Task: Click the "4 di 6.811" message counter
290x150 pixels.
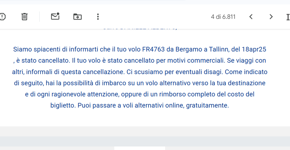Action: point(223,17)
